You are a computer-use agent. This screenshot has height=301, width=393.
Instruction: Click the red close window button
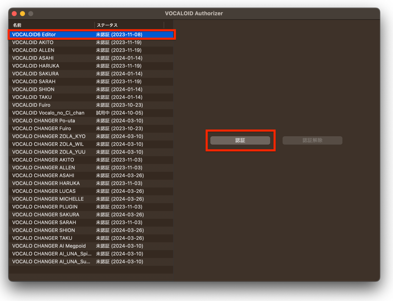click(x=14, y=14)
